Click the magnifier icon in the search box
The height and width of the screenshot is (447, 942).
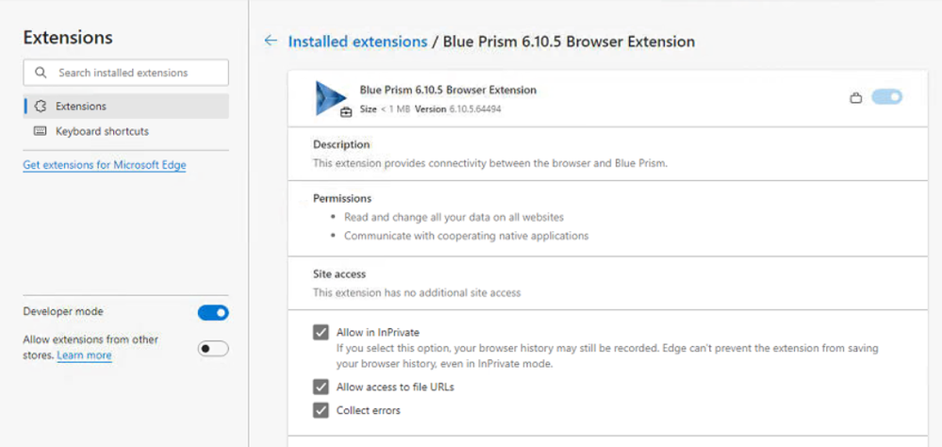(41, 73)
